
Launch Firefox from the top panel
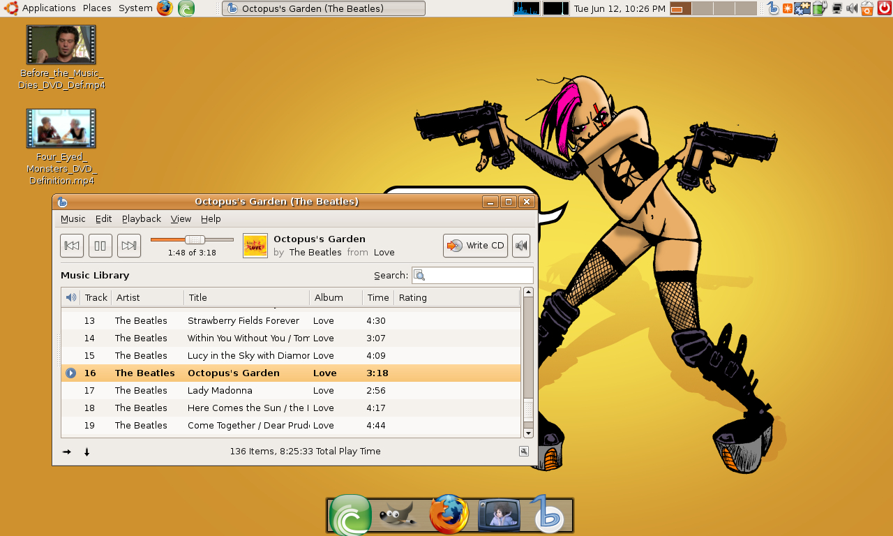click(x=165, y=8)
